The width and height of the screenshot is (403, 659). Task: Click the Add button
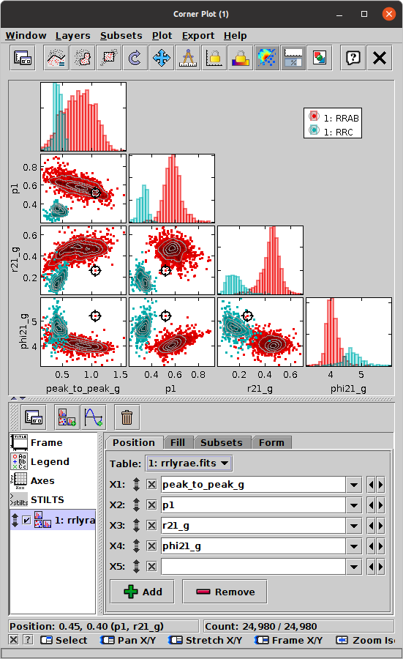click(x=143, y=592)
